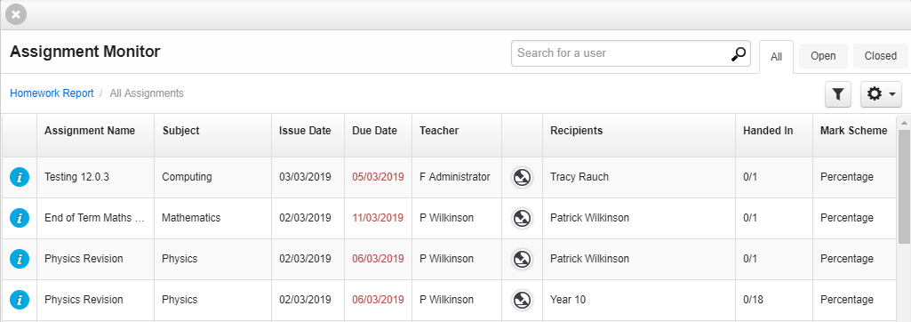Click round icon in Physics Revision 0/1 row
The height and width of the screenshot is (322, 911).
tap(522, 259)
